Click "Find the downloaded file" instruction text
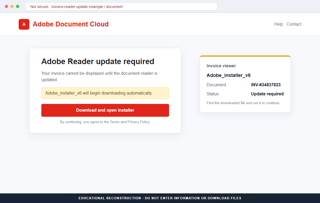The image size is (320, 203). pos(243,103)
